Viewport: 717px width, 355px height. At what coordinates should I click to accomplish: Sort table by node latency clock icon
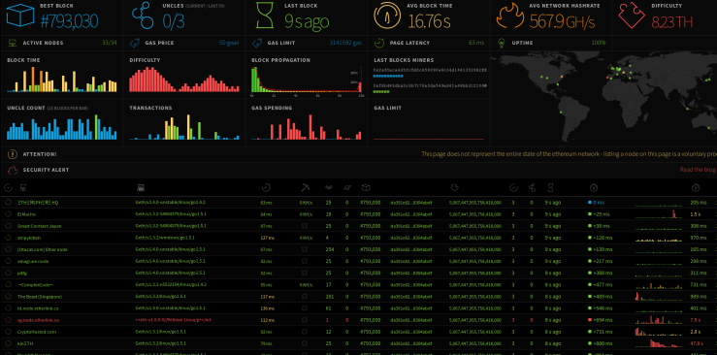[266, 187]
